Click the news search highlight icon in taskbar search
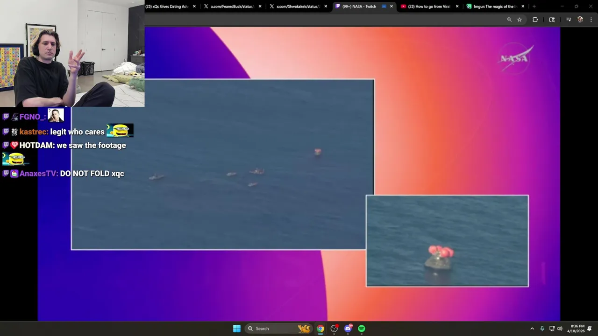598x336 pixels. pos(304,329)
